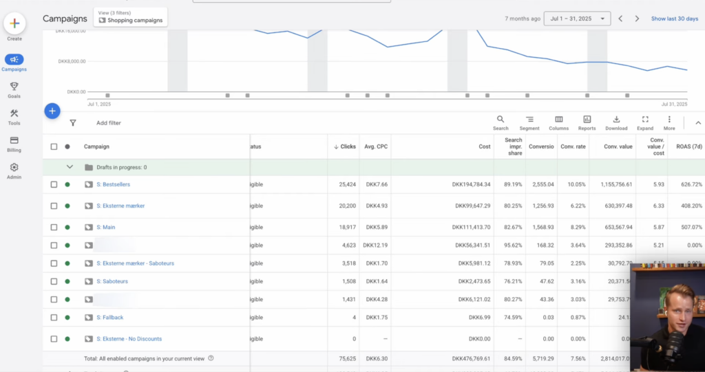Open Goals in the sidebar
The width and height of the screenshot is (705, 372).
(14, 89)
